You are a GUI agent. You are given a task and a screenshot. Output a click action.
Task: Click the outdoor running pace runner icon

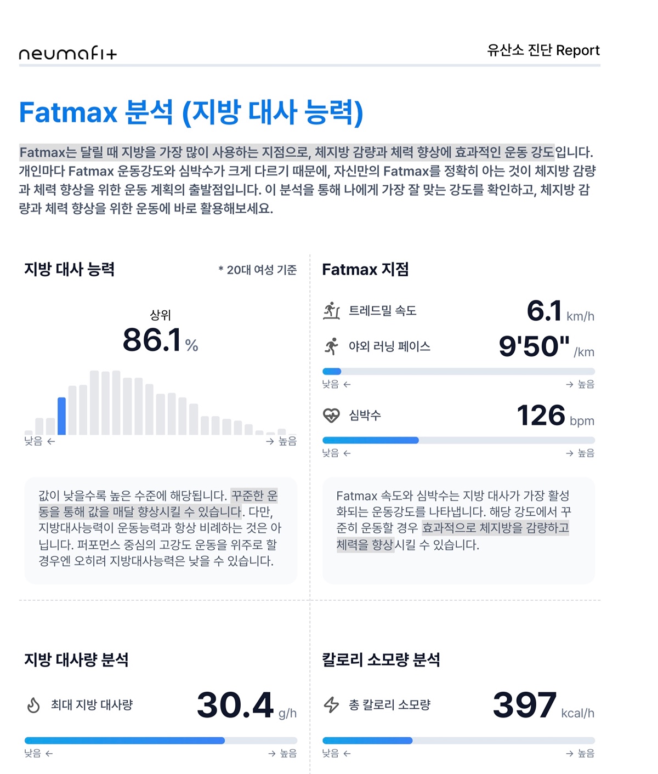click(331, 346)
